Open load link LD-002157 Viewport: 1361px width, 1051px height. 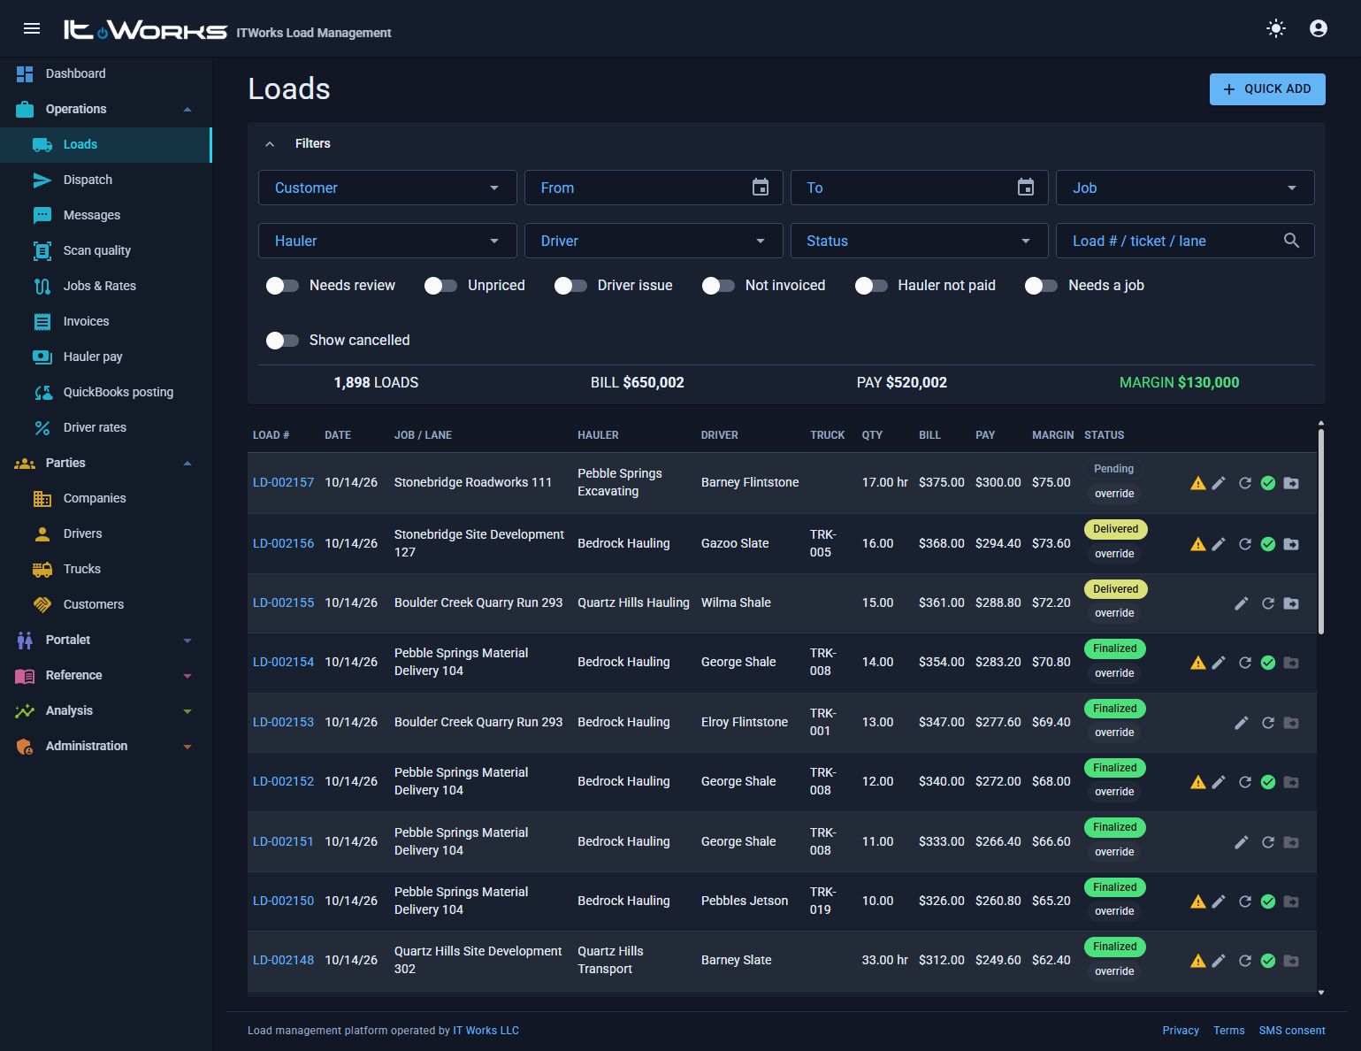[x=283, y=482]
